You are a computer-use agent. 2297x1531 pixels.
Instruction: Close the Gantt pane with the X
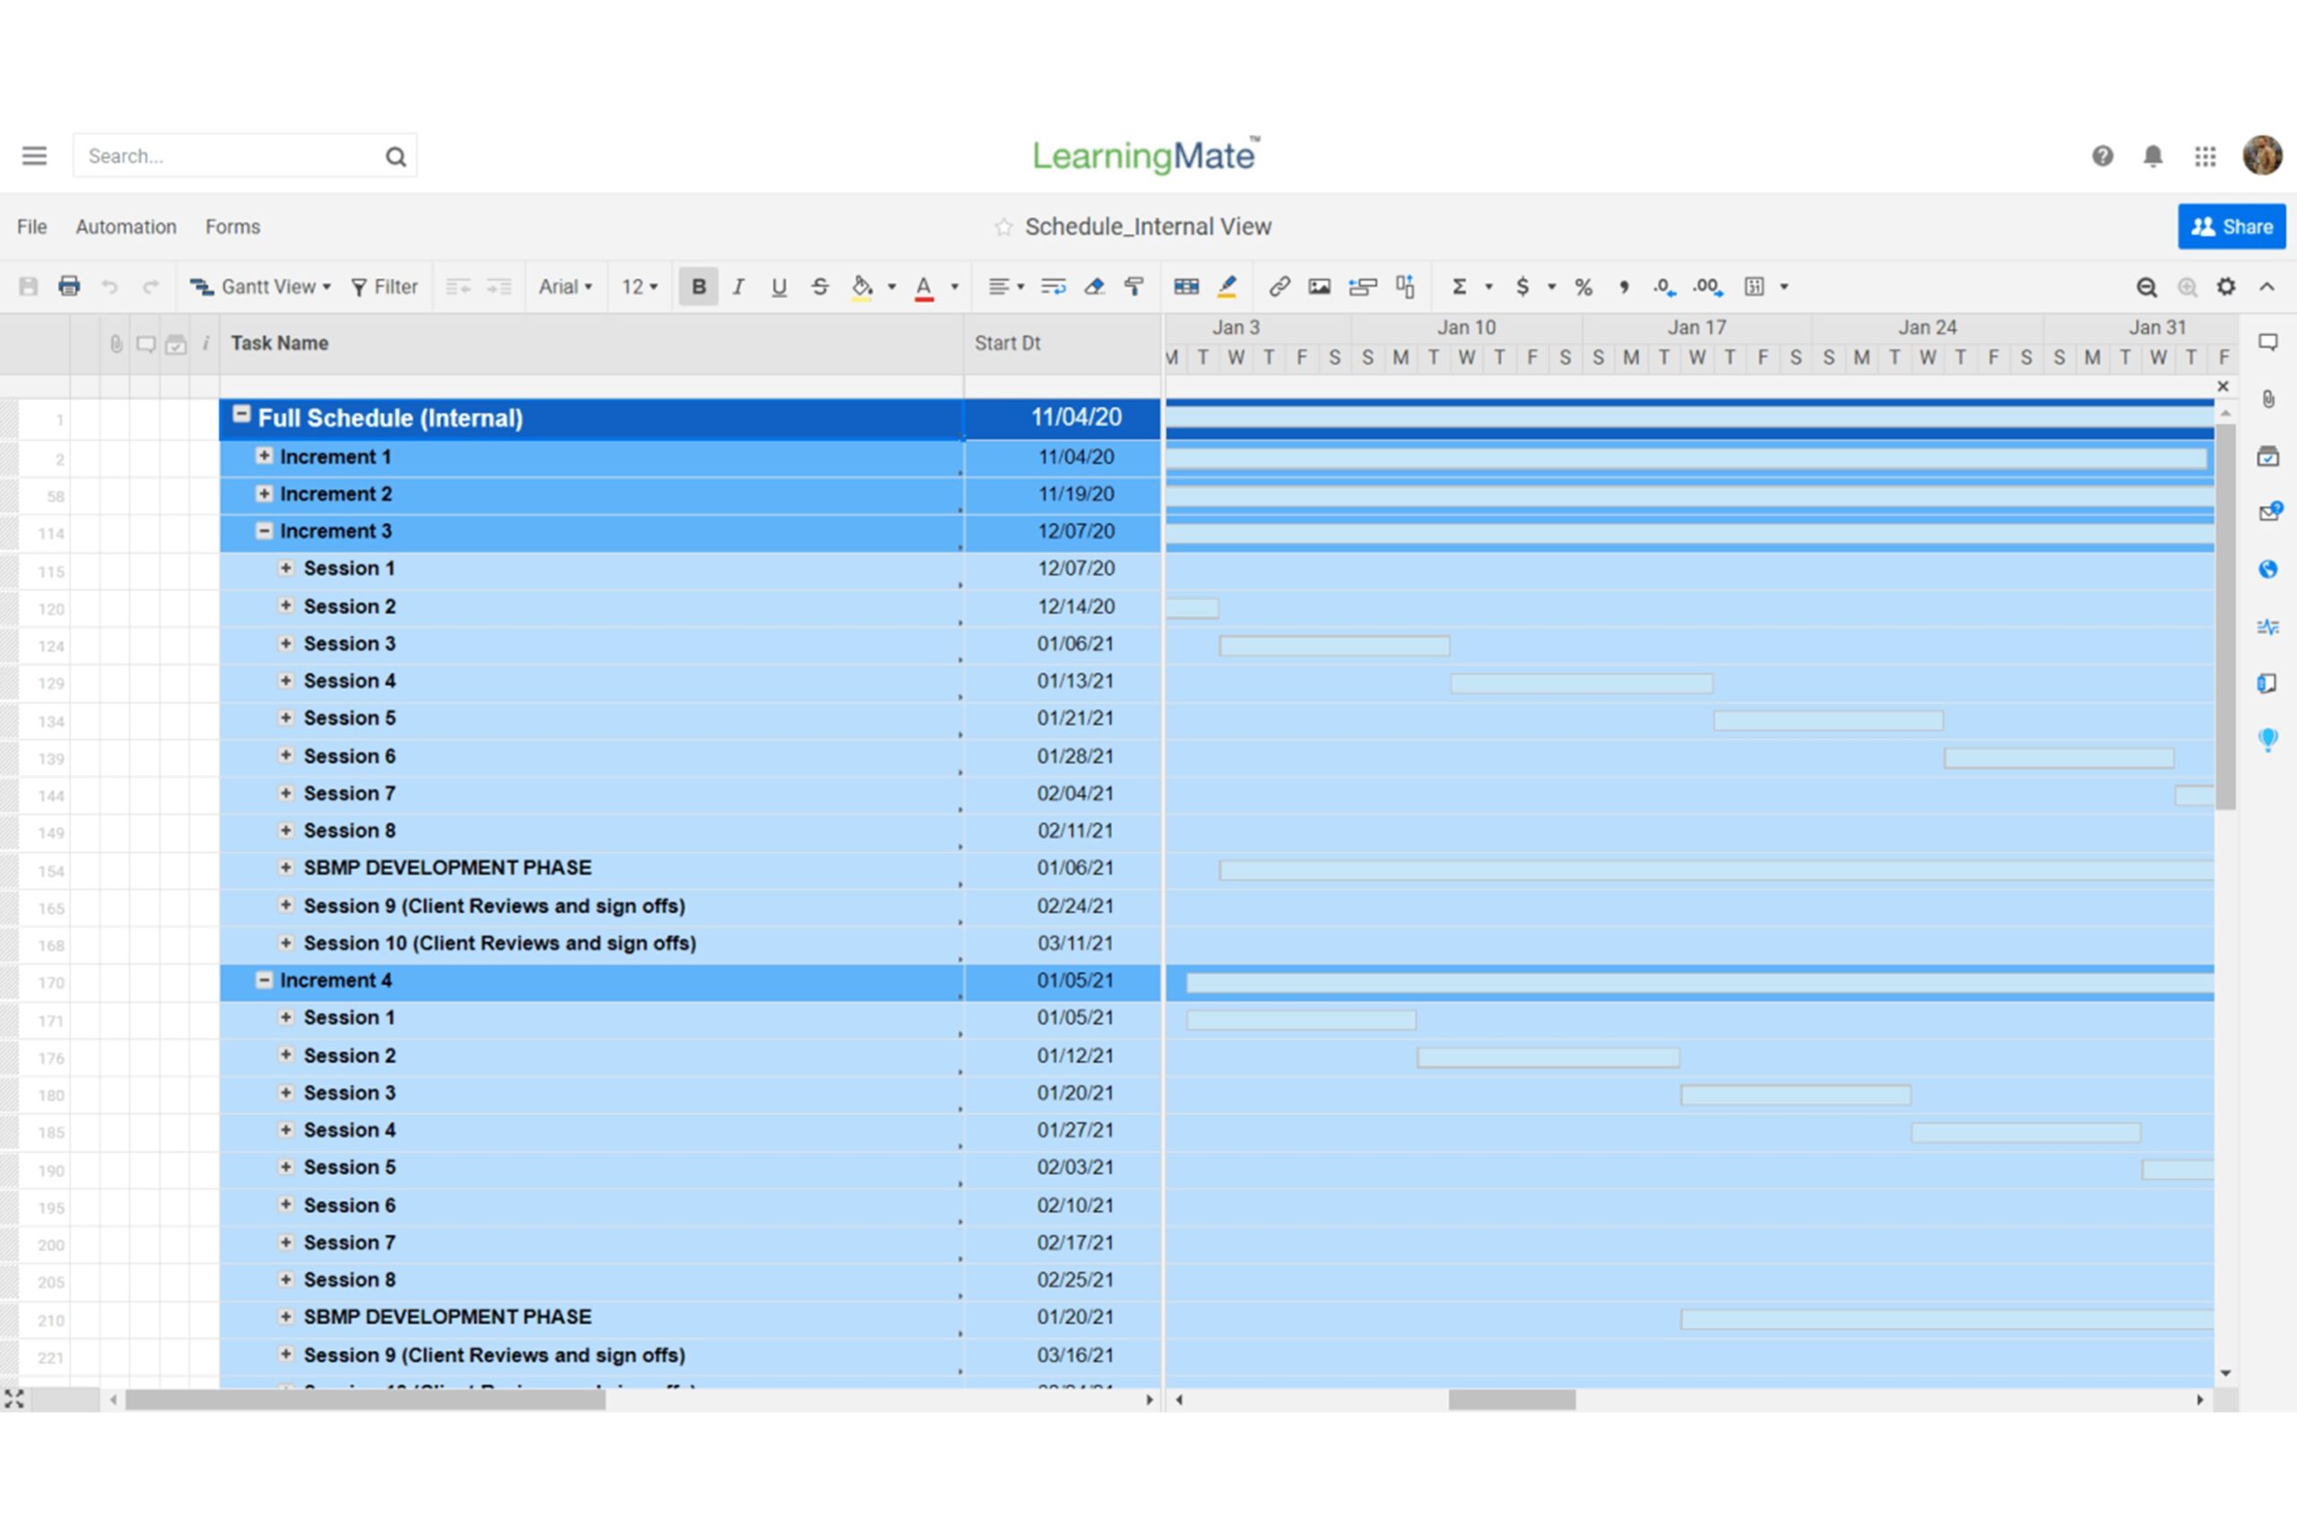(2223, 387)
